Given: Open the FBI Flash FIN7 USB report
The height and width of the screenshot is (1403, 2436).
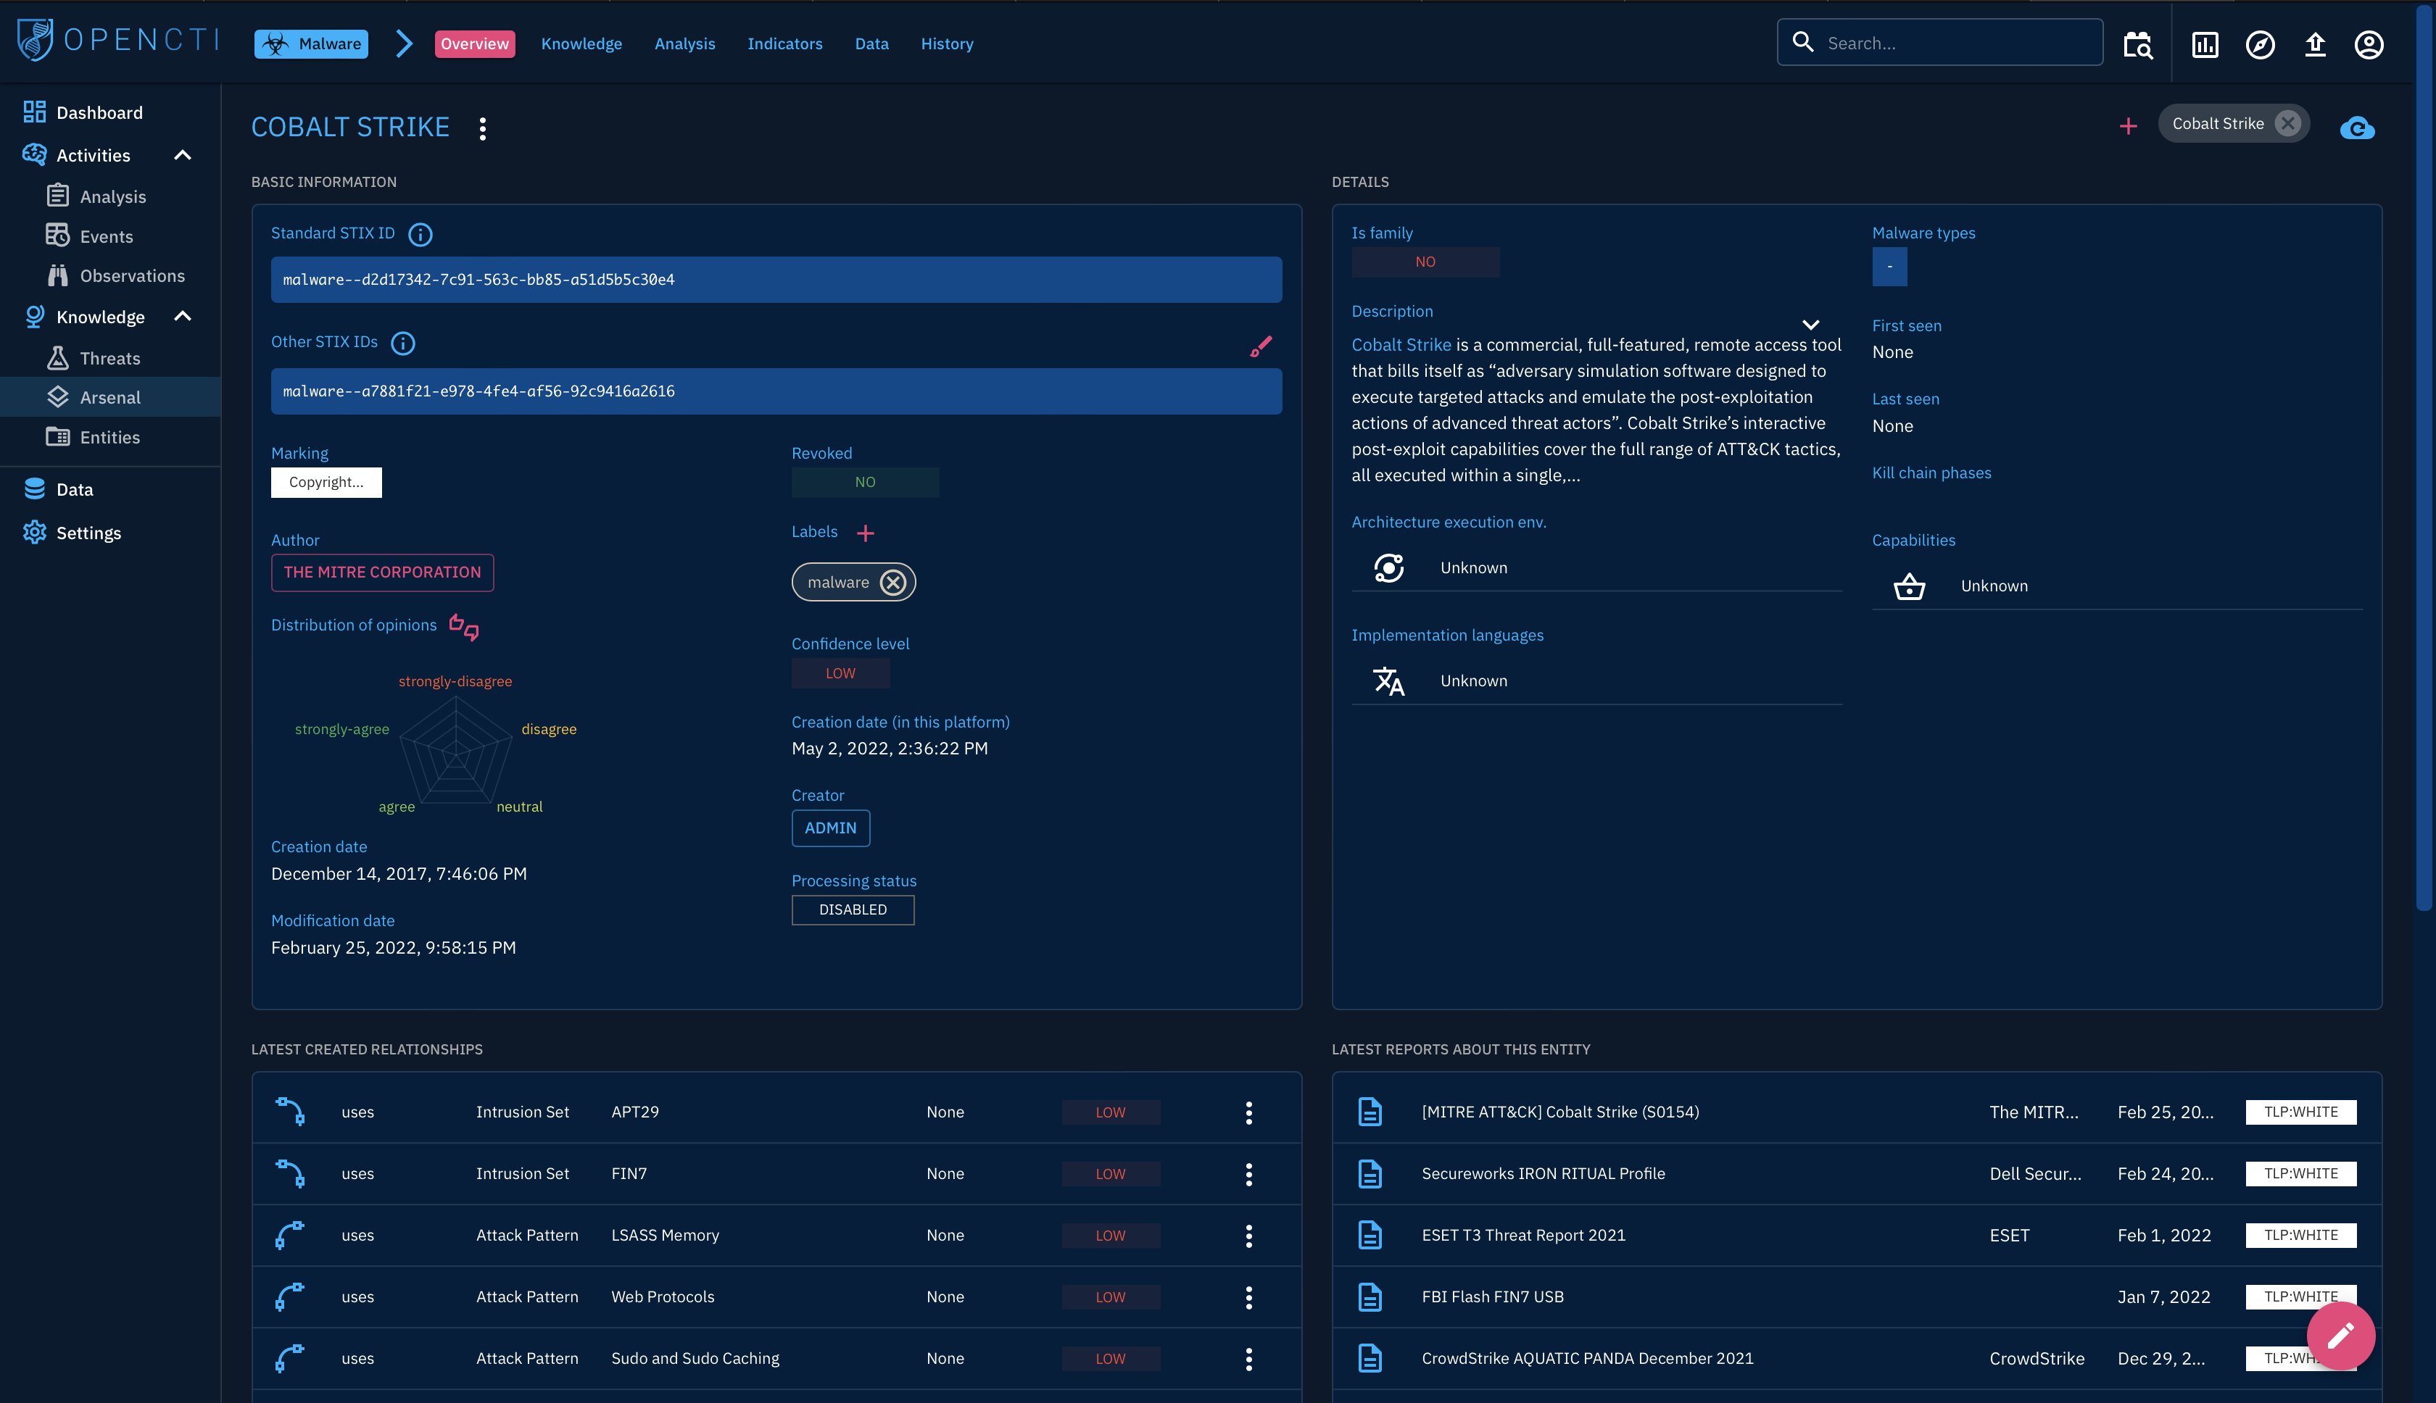Looking at the screenshot, I should 1857,1297.
